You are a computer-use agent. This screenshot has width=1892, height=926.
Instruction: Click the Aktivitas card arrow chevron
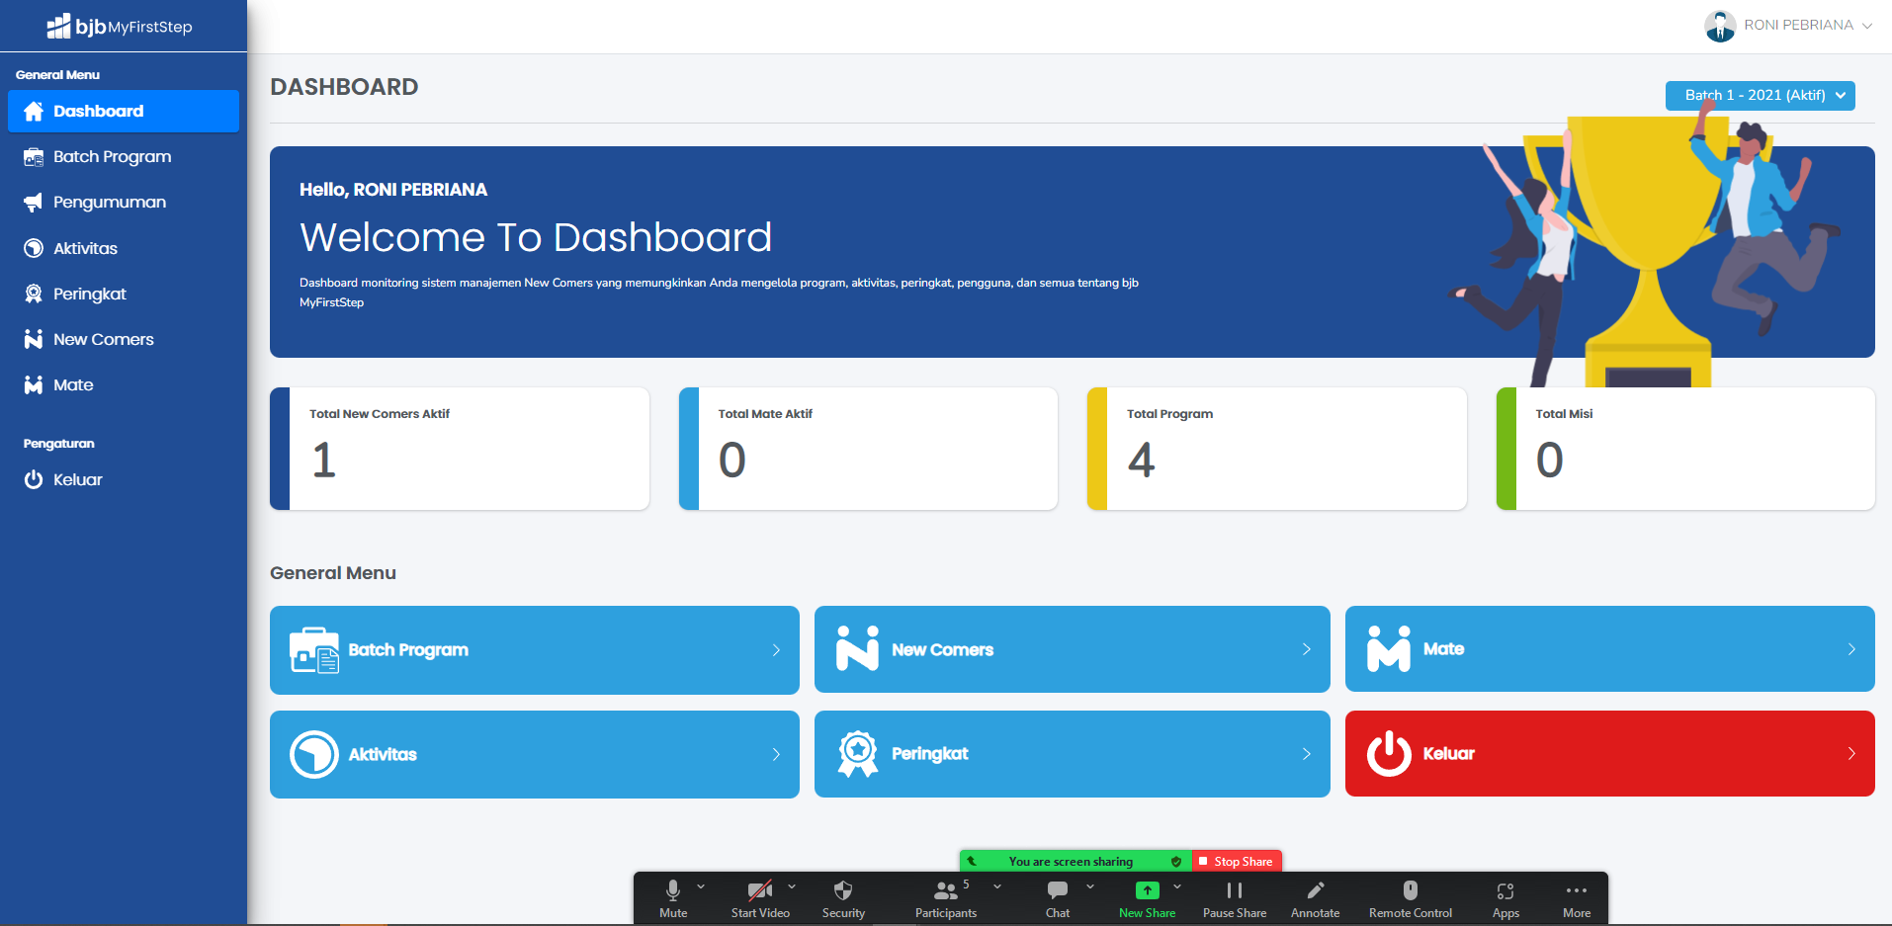coord(776,754)
